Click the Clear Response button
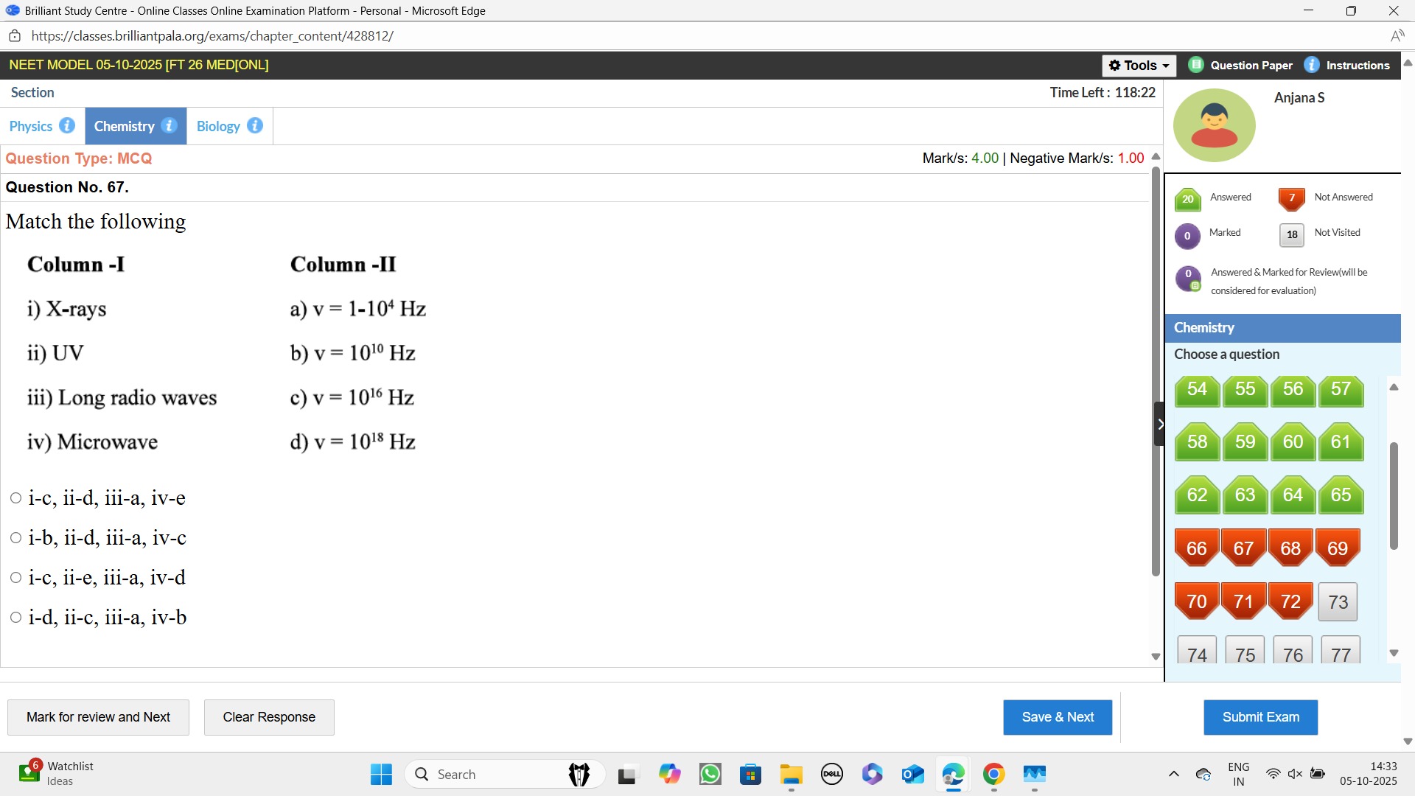This screenshot has width=1415, height=796. click(269, 717)
